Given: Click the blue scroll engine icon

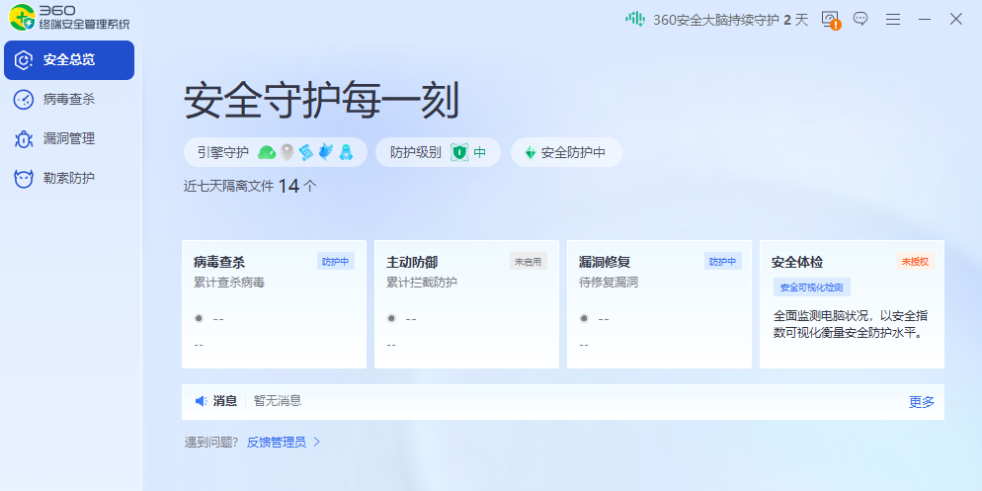Looking at the screenshot, I should [306, 152].
